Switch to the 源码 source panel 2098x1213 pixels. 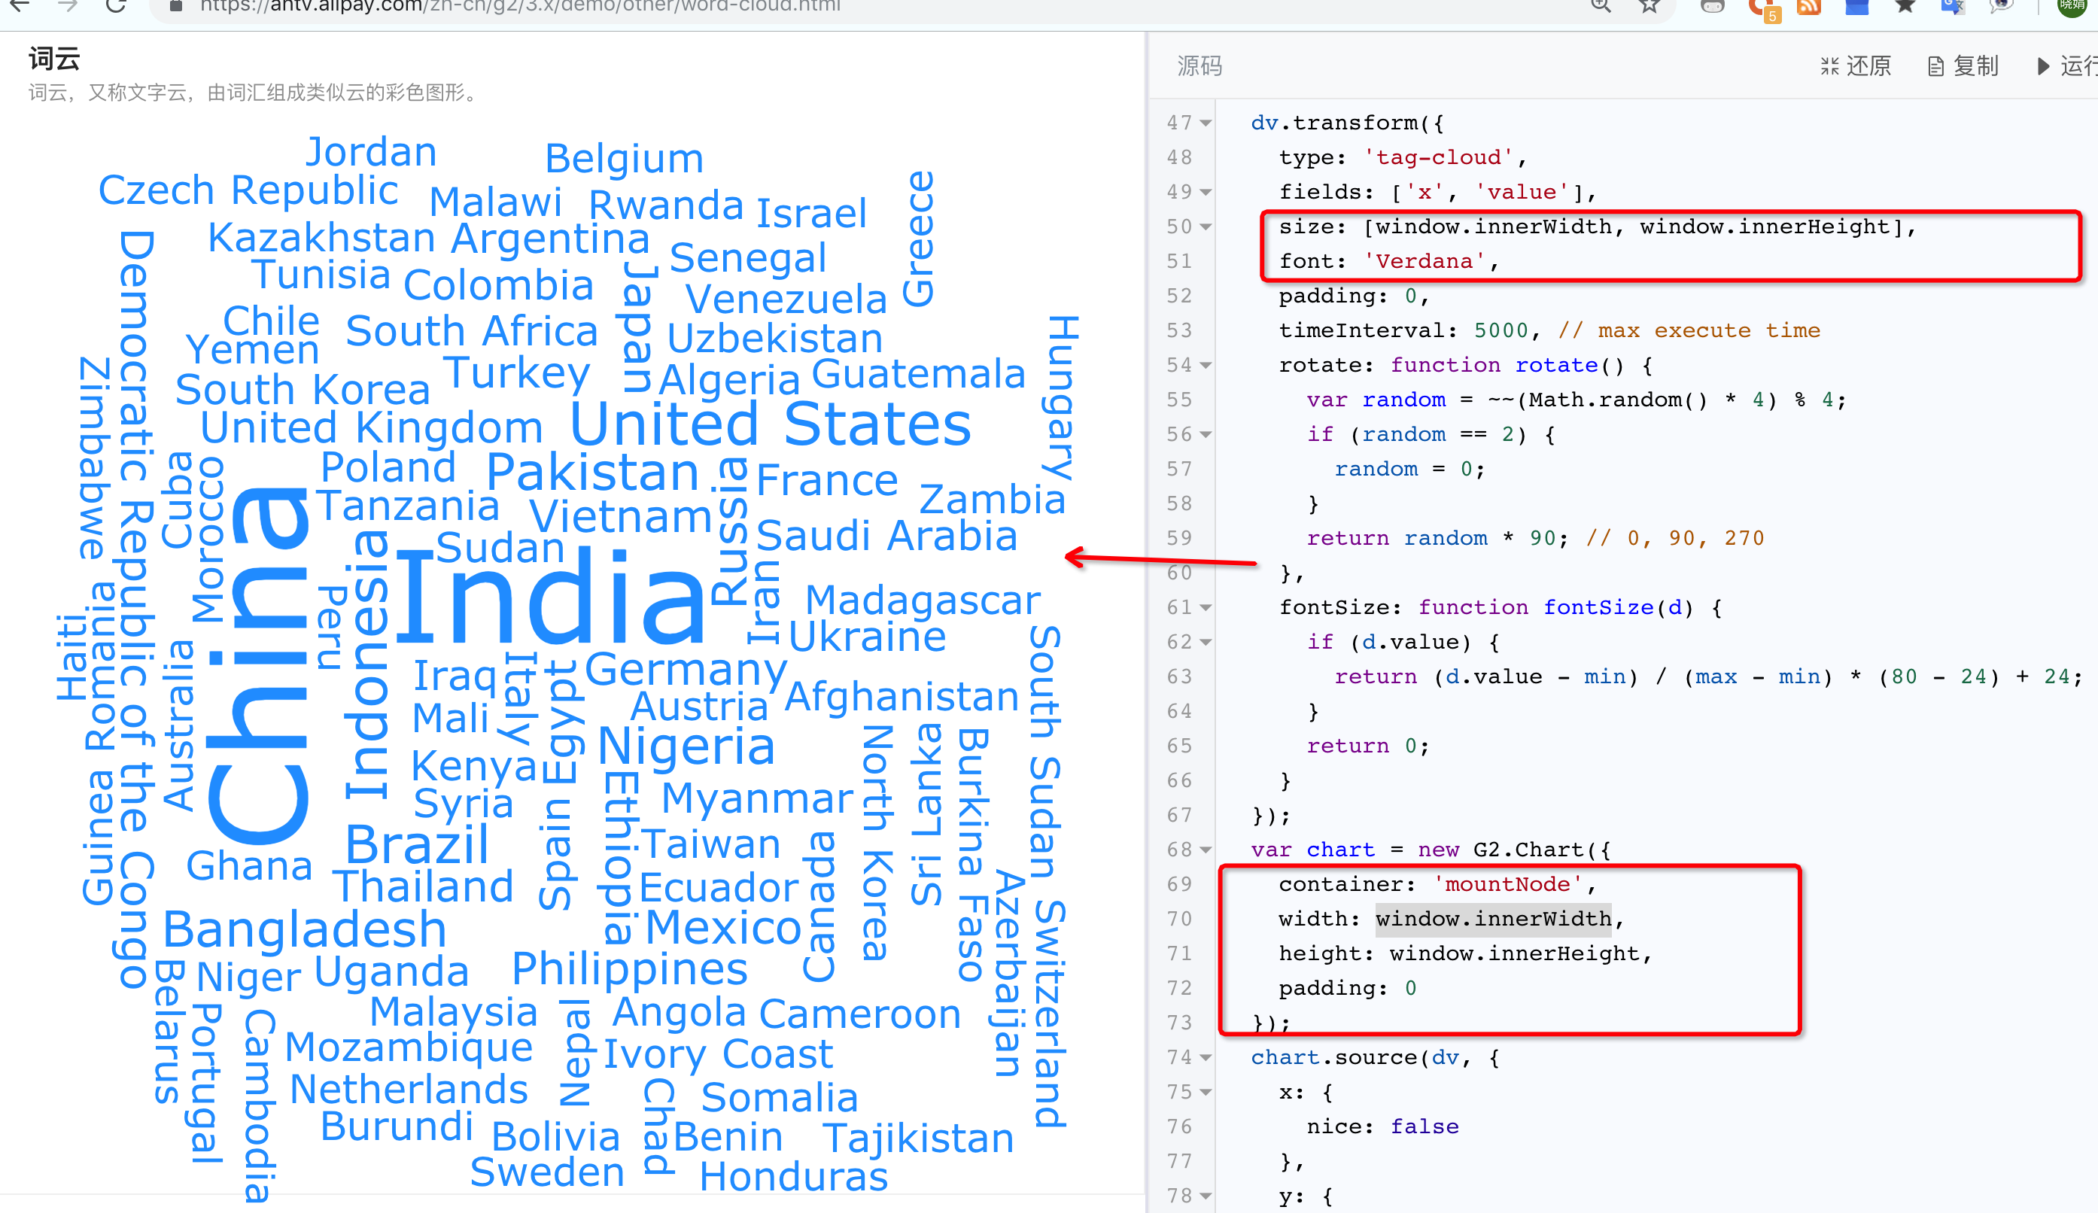pos(1199,65)
